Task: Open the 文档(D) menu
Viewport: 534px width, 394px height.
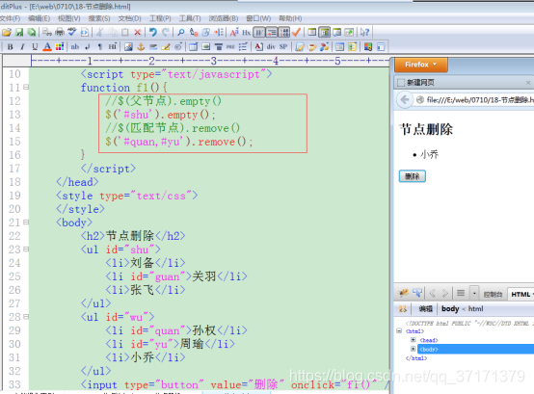Action: (129, 18)
